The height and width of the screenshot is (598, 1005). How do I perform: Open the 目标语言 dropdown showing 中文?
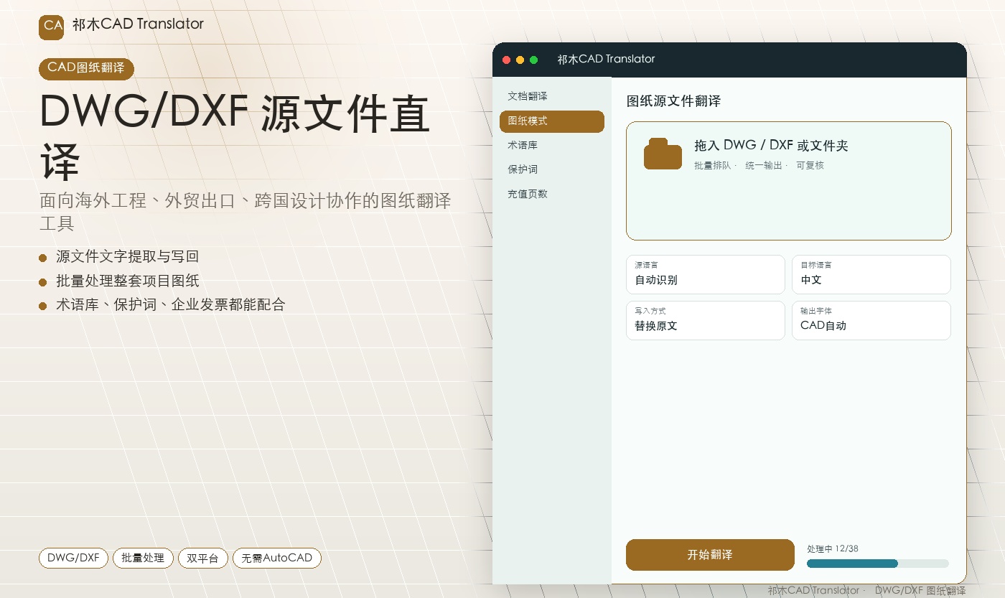point(871,274)
